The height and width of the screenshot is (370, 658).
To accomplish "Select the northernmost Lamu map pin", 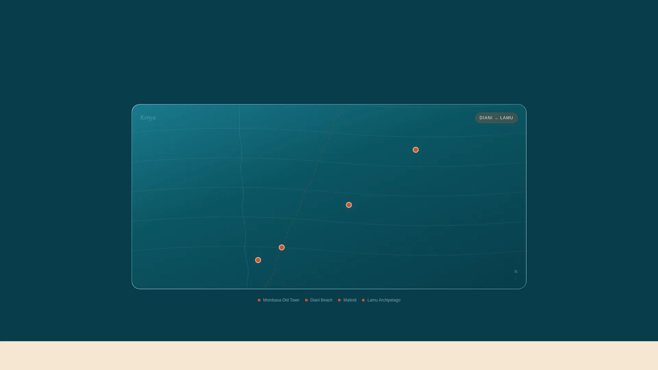I will pyautogui.click(x=416, y=150).
